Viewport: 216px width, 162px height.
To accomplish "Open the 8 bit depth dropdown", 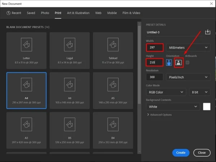I will pos(199,92).
